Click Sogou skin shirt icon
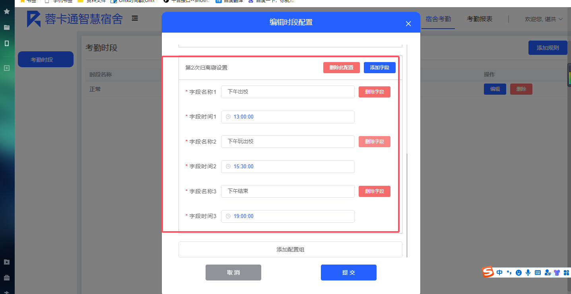The width and height of the screenshot is (571, 294). (557, 273)
